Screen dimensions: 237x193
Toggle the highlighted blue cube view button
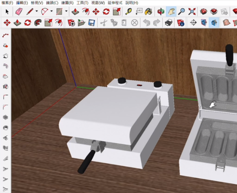click(x=214, y=22)
